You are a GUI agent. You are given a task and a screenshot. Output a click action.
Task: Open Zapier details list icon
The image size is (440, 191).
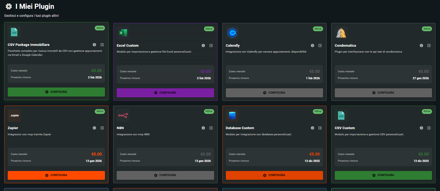102,128
